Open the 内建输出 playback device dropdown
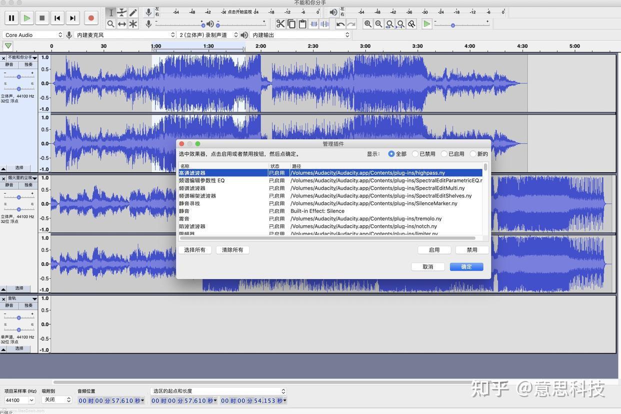This screenshot has height=414, width=621. coord(300,35)
